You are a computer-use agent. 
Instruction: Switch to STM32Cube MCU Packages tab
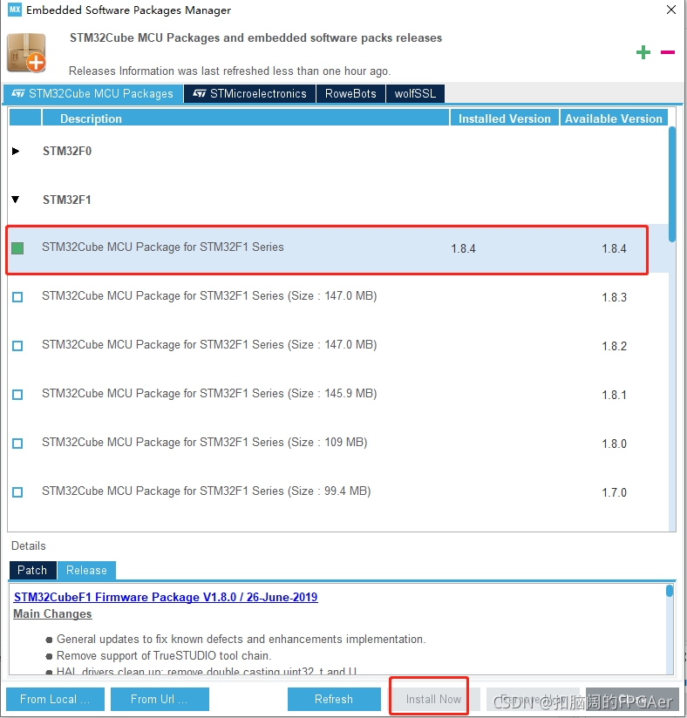(x=93, y=93)
